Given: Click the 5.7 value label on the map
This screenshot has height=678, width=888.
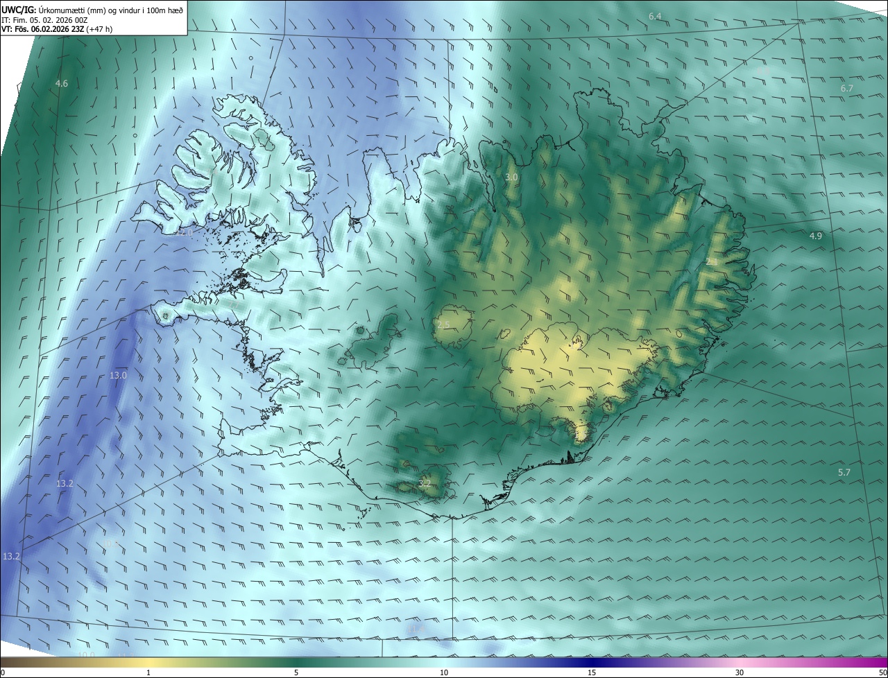Looking at the screenshot, I should pos(844,472).
